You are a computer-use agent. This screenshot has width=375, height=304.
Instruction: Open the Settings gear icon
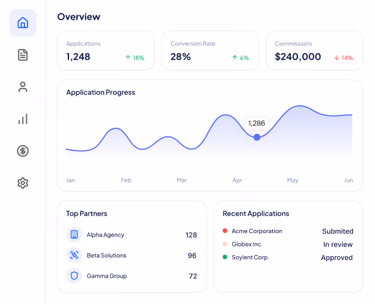tap(23, 183)
